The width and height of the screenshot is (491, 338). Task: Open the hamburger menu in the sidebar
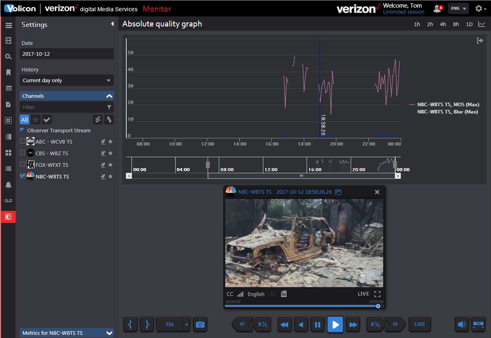8,26
